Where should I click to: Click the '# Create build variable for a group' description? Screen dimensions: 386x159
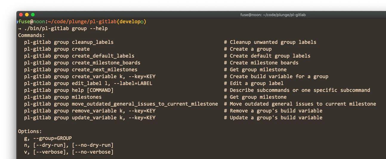[276, 77]
